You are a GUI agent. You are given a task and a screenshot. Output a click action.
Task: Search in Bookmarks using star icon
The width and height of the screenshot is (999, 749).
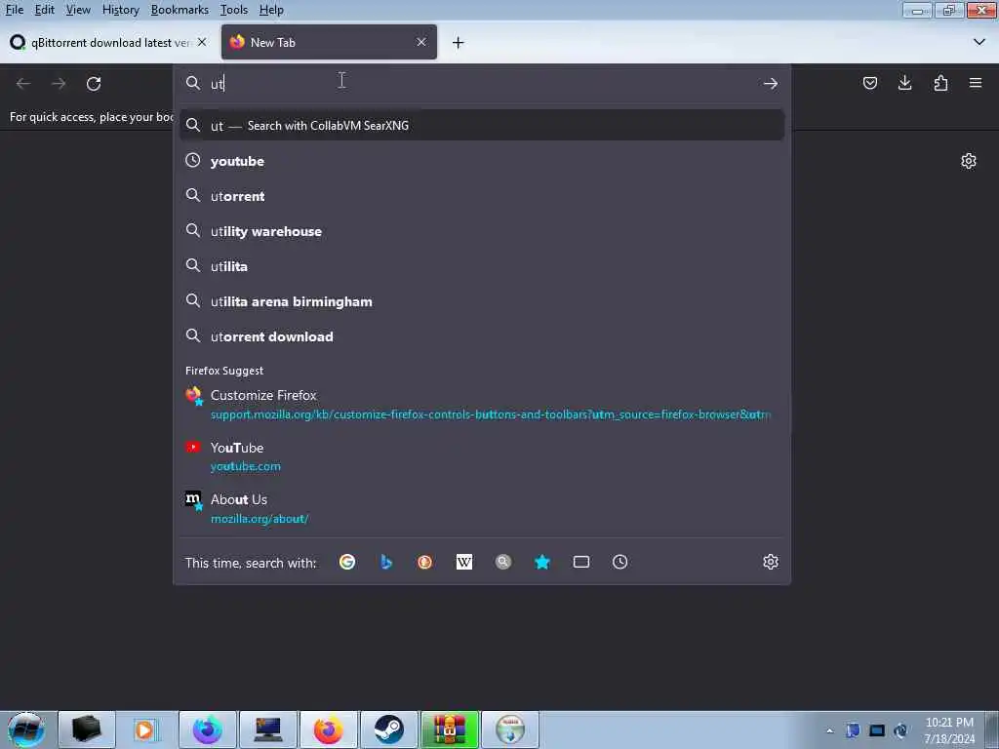[x=542, y=562]
